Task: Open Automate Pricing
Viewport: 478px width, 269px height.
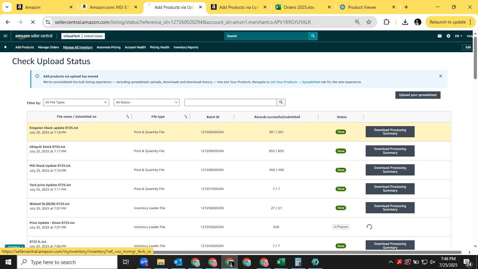Action: click(108, 47)
